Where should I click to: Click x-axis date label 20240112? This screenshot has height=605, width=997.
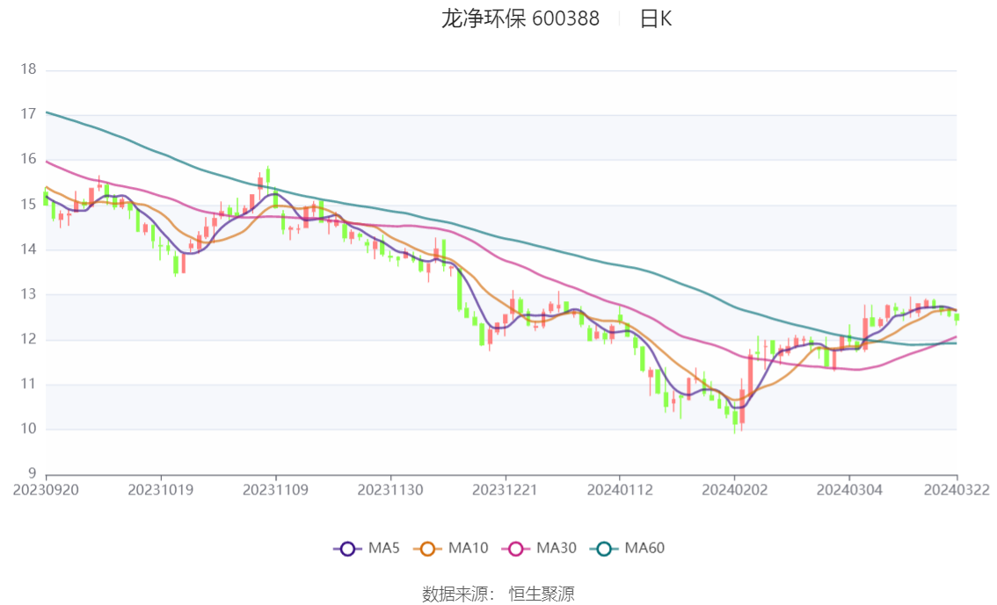(620, 490)
